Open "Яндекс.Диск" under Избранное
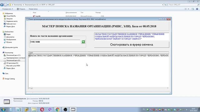200x112 pixels. click(11, 26)
